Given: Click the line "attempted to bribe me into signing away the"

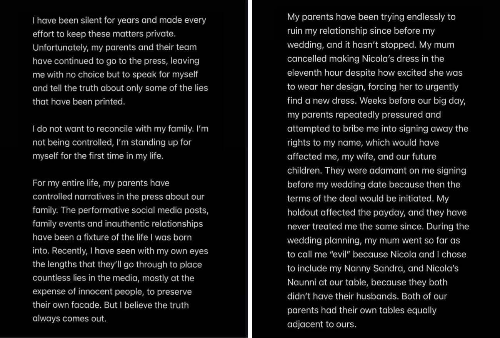Looking at the screenshot, I should coord(377,129).
